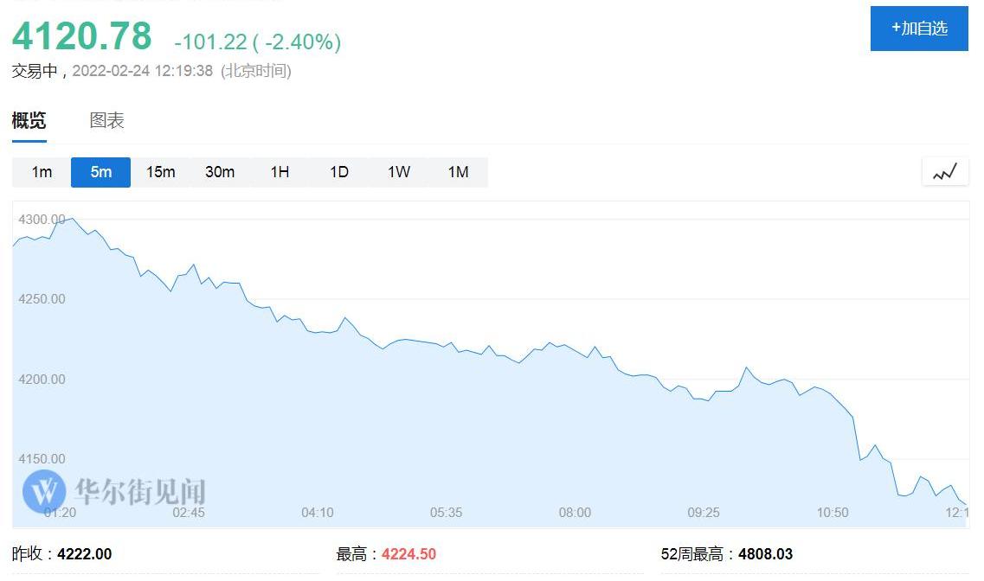Click the 10:50 time axis marker
The width and height of the screenshot is (984, 581).
pyautogui.click(x=833, y=513)
